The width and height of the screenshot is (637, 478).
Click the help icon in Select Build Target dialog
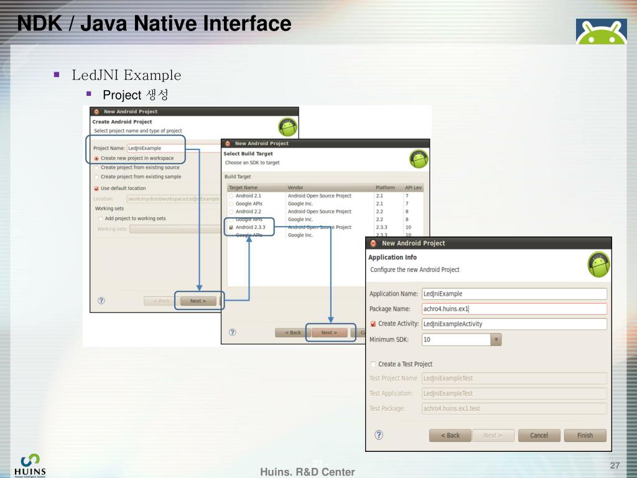(233, 332)
